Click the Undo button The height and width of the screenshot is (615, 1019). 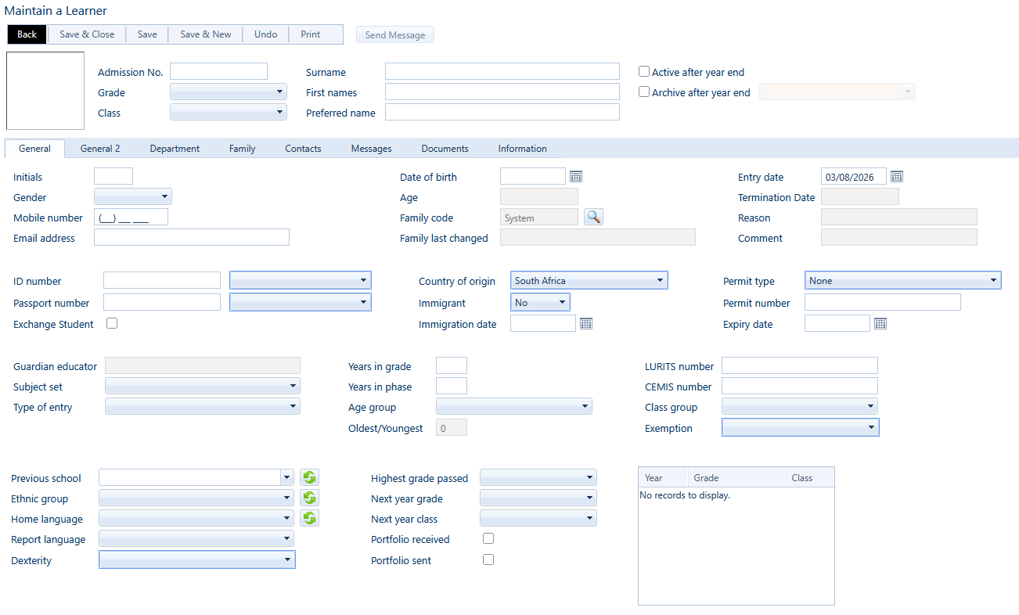click(x=266, y=34)
